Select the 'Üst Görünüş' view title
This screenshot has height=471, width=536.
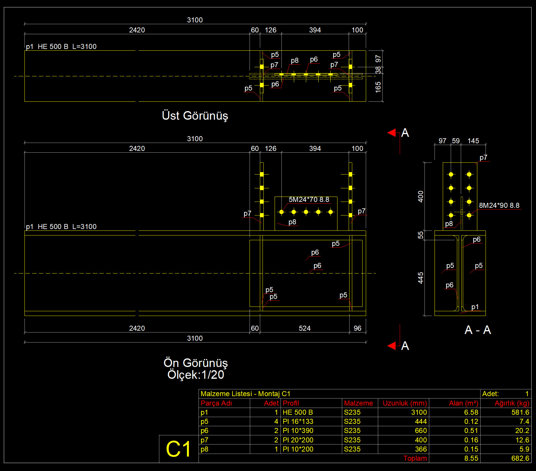coord(195,116)
